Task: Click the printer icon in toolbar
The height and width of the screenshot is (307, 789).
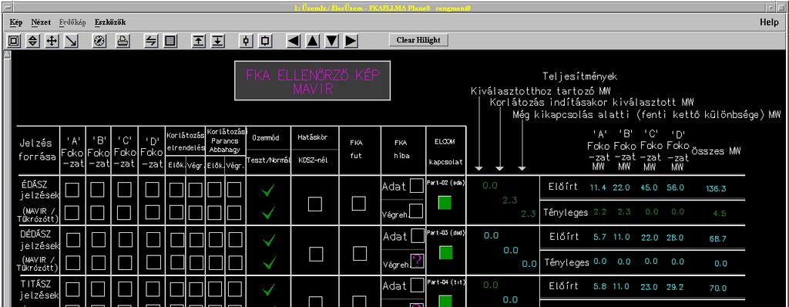Action: click(123, 41)
